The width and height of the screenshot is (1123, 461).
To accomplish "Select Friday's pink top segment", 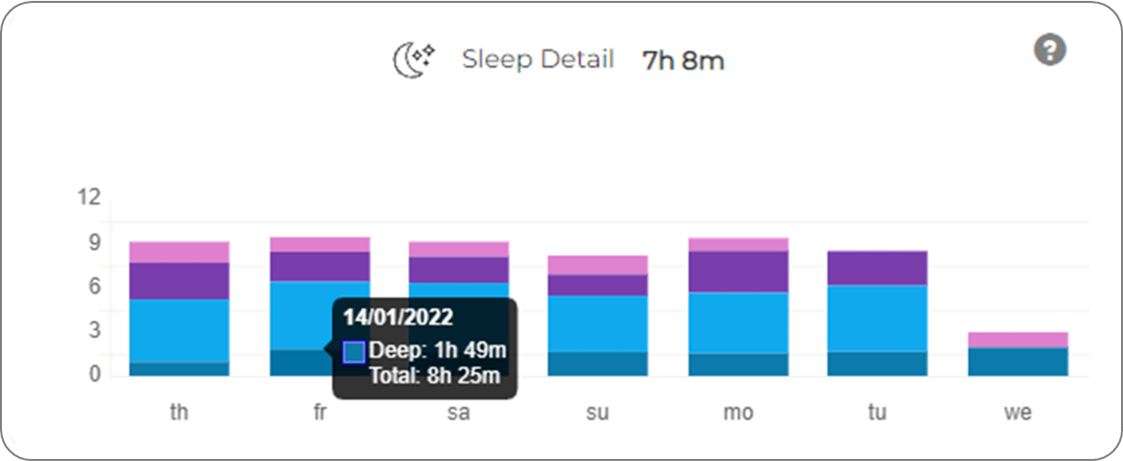I will pos(319,244).
